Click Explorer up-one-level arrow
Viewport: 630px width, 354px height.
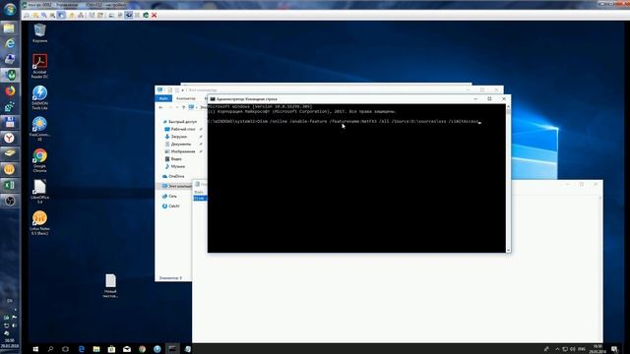tap(184, 107)
